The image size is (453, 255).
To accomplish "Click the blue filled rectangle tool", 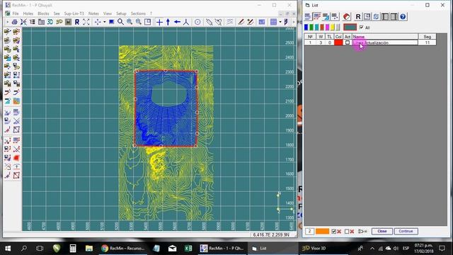I will click(x=111, y=22).
